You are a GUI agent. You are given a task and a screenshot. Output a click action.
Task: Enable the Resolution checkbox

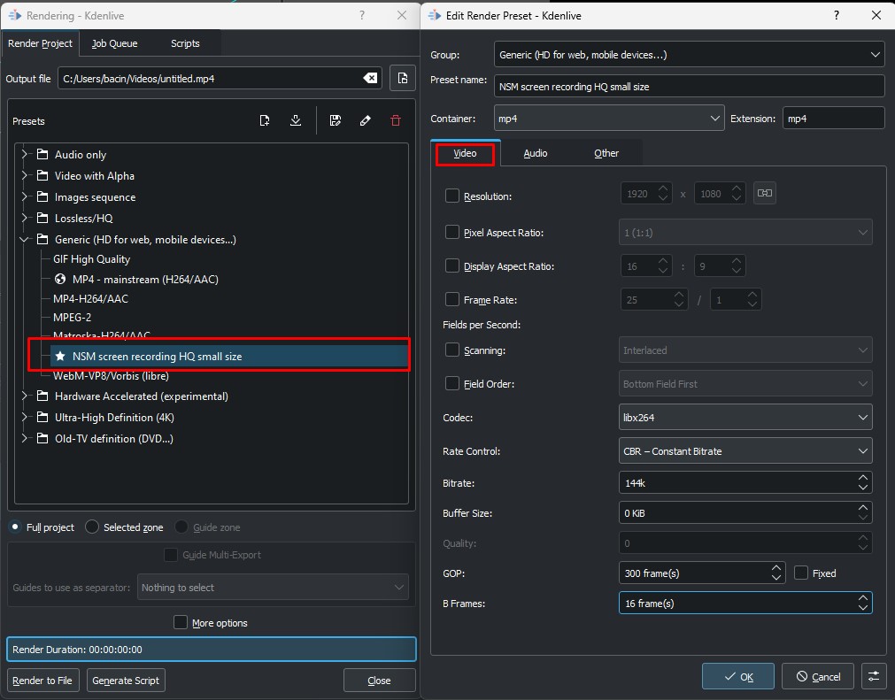point(452,196)
